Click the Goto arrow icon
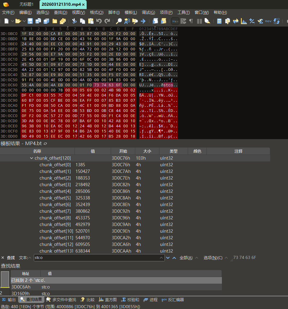Image resolution: width=288 pixels, height=309 pixels. [143, 21]
